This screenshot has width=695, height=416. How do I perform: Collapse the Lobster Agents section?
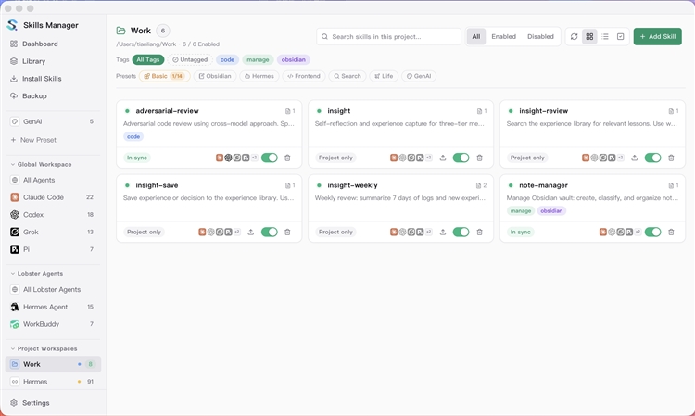tap(37, 274)
